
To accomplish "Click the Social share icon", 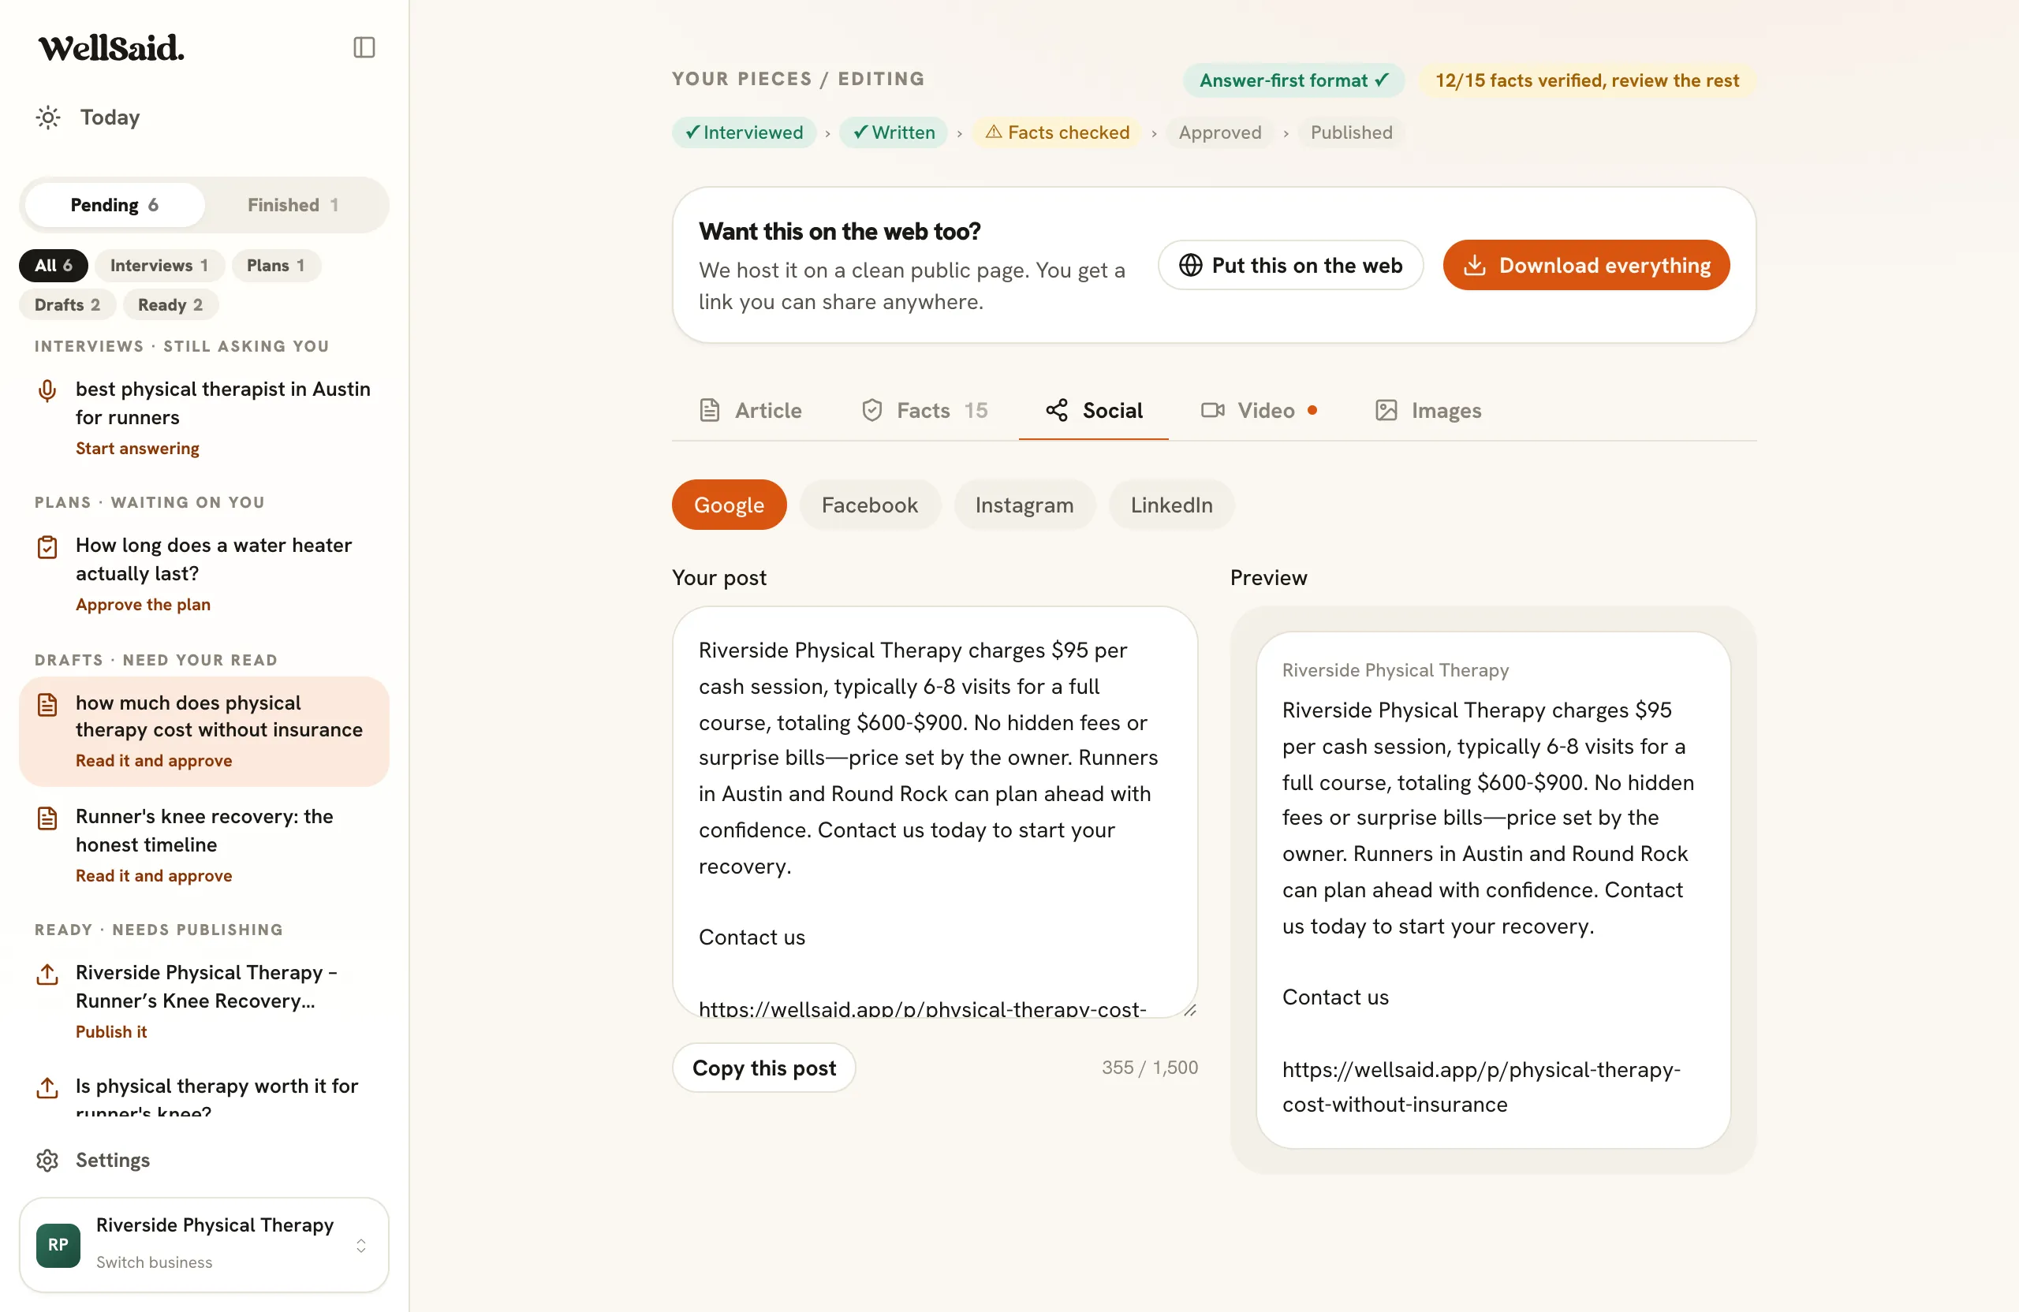I will coord(1057,411).
